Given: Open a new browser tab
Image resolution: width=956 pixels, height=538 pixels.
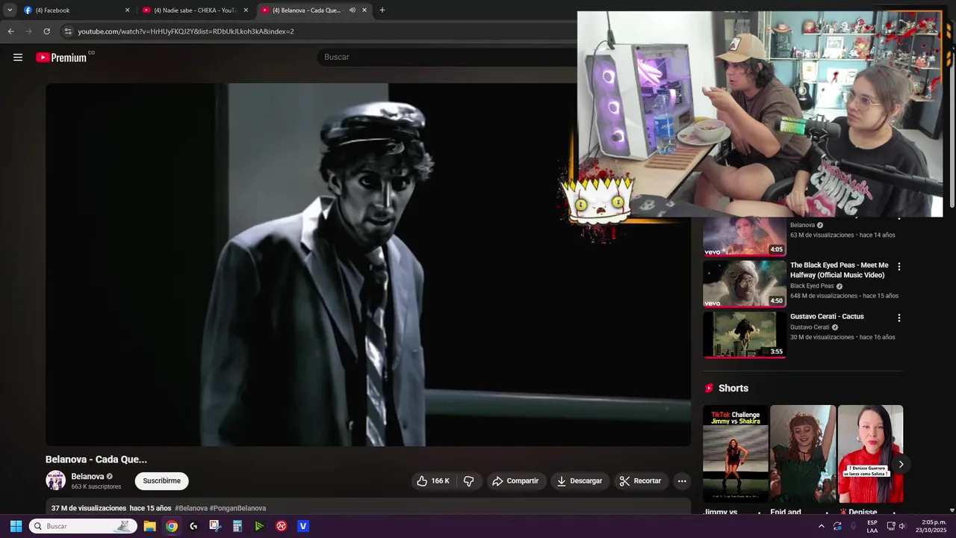Looking at the screenshot, I should tap(382, 10).
